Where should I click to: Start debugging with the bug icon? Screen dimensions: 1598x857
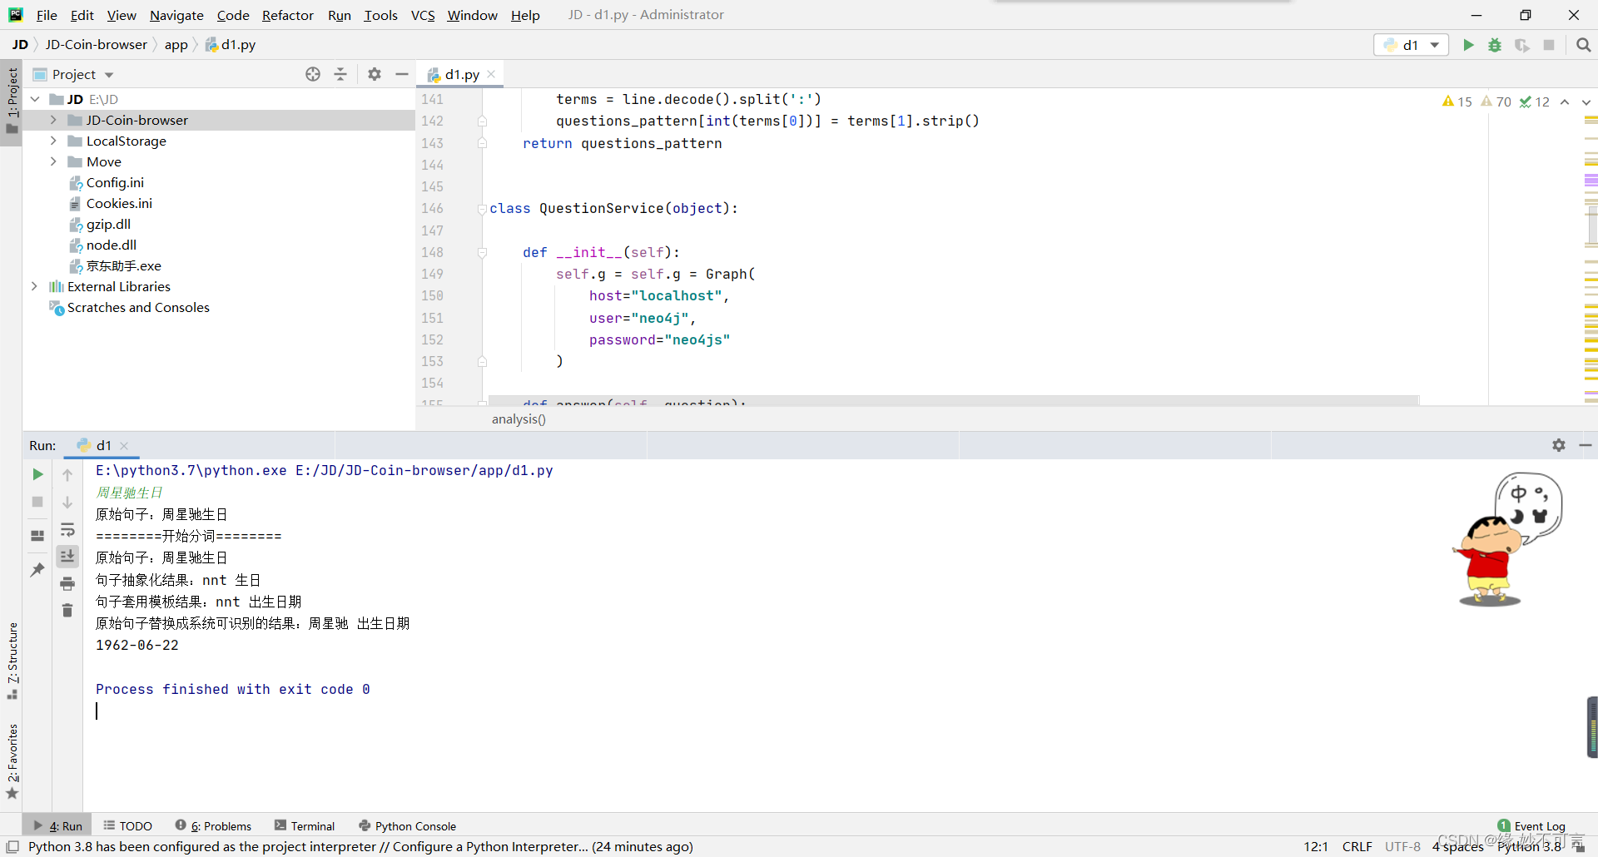[x=1495, y=45]
